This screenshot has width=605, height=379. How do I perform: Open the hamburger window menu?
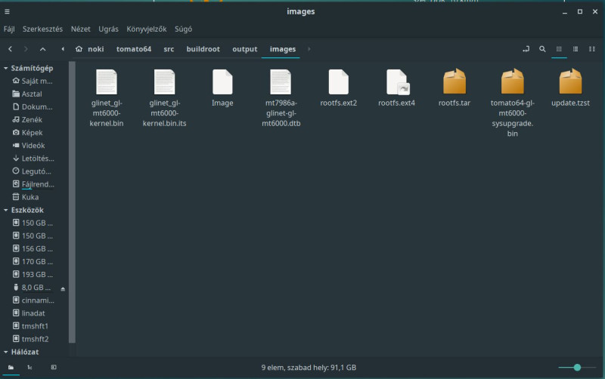tap(7, 11)
